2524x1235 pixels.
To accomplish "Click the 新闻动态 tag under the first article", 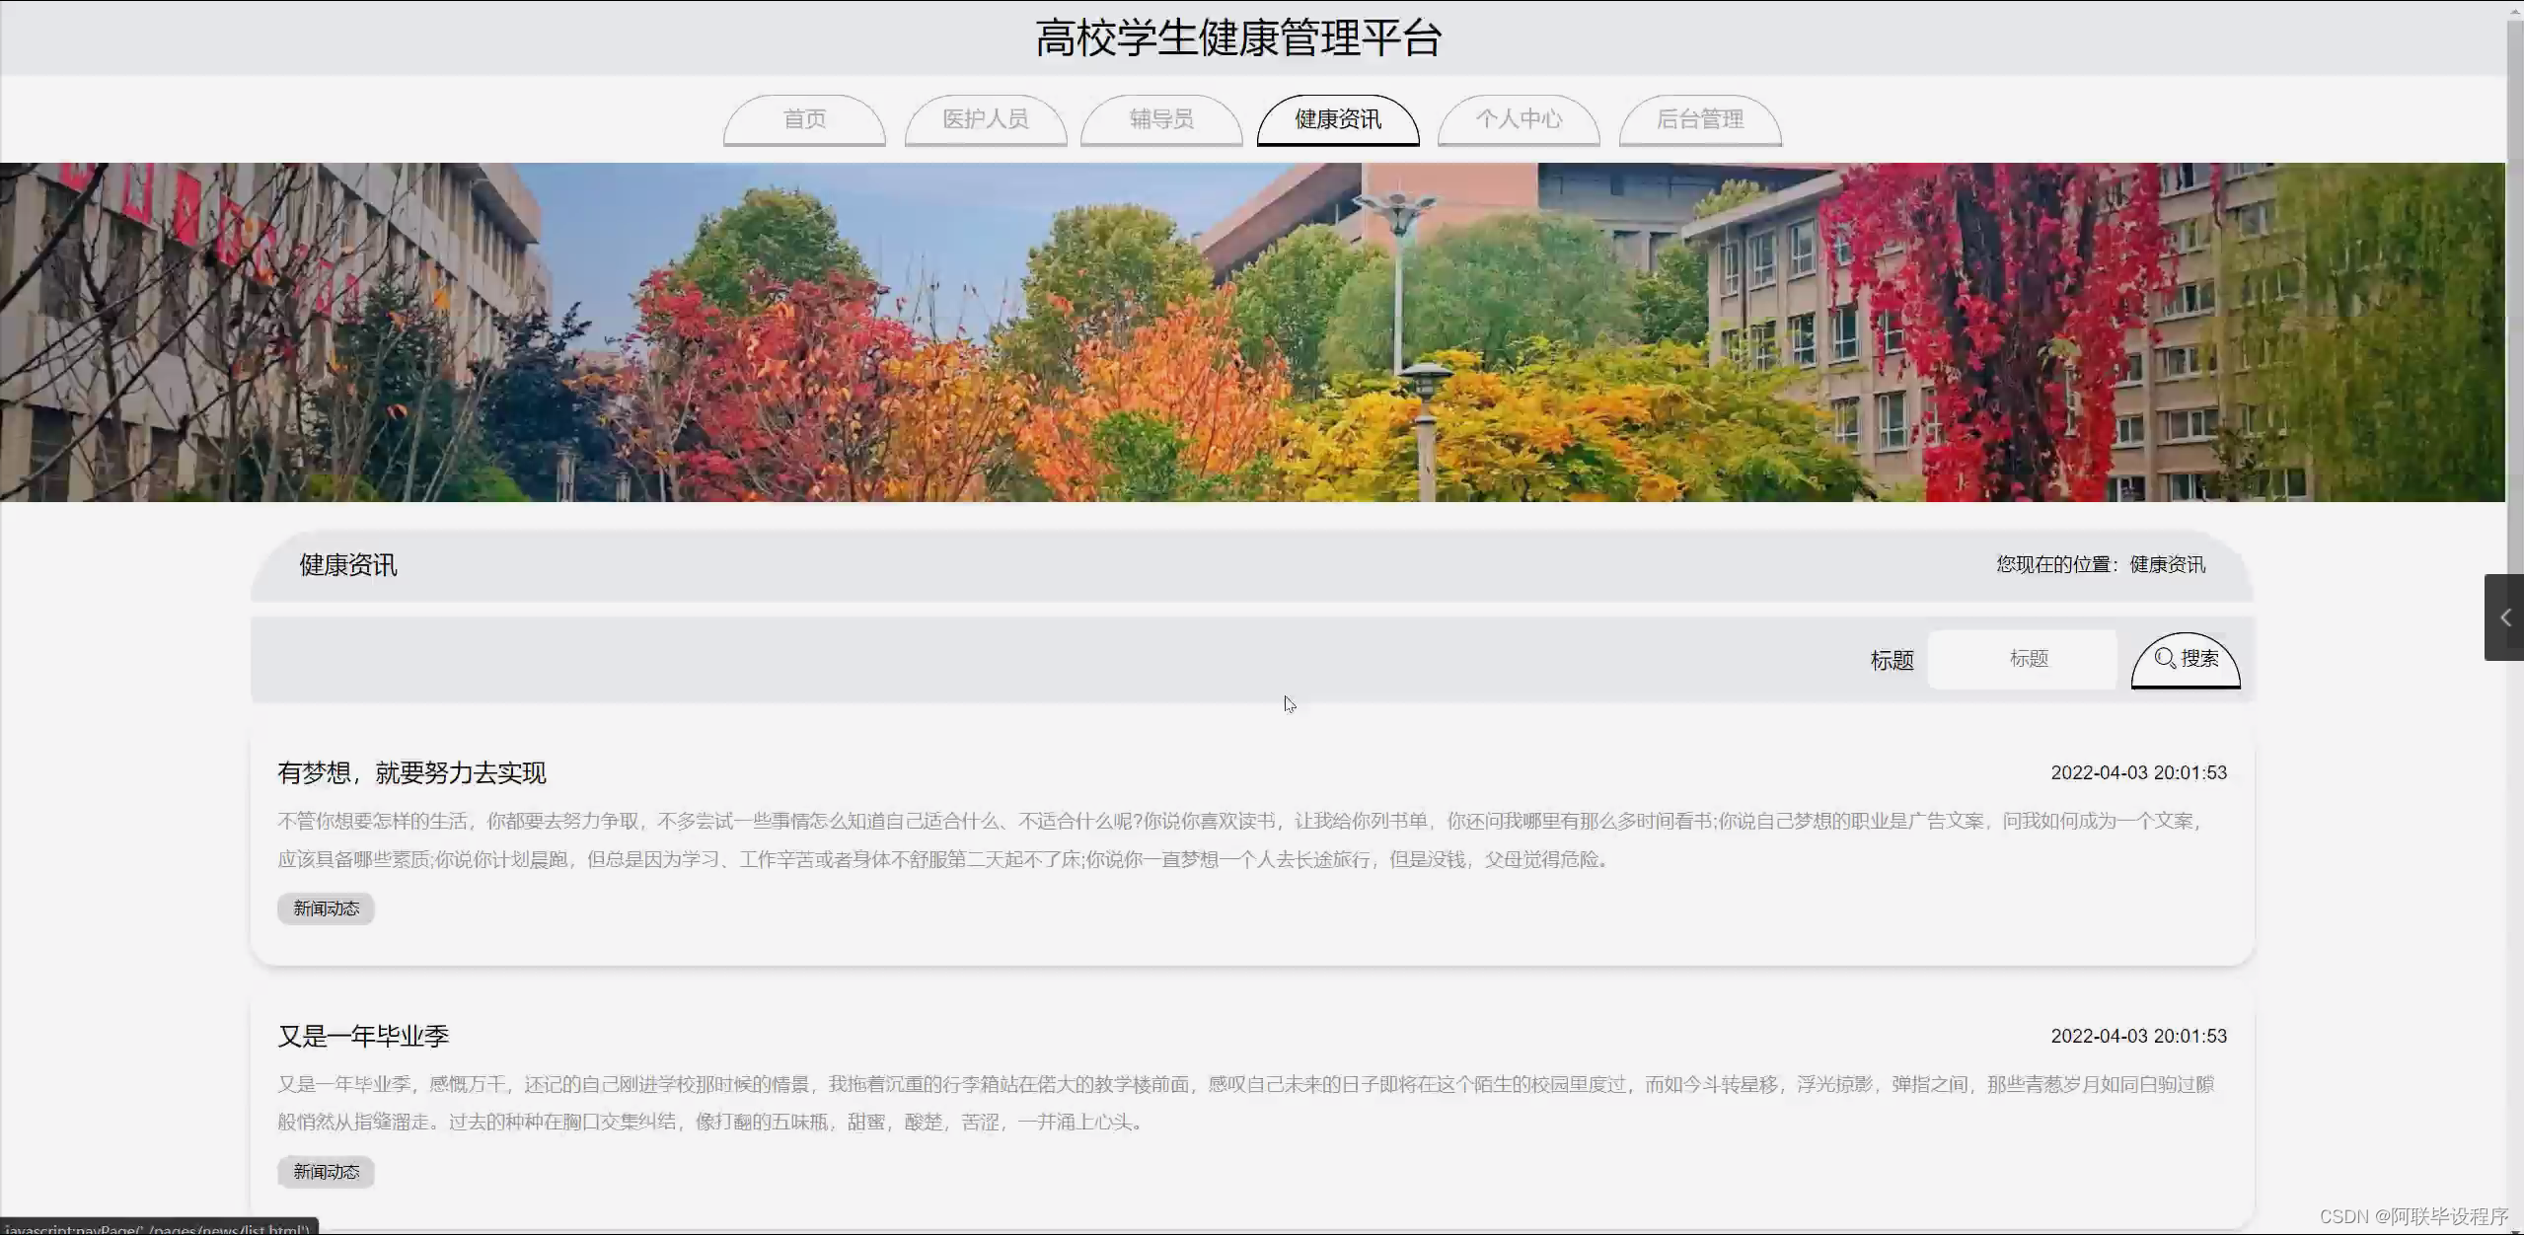I will [x=326, y=908].
